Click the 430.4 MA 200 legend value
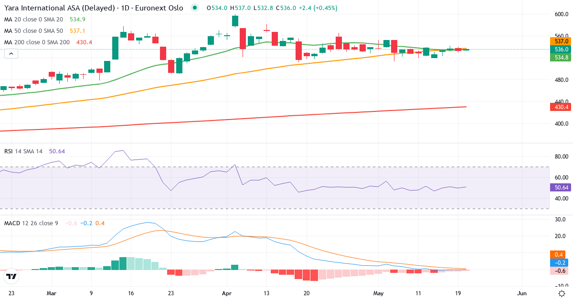The width and height of the screenshot is (573, 300). (84, 42)
